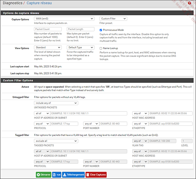Open the tagged 'exclude all' dropdown
This screenshot has width=196, height=179.
[56, 141]
